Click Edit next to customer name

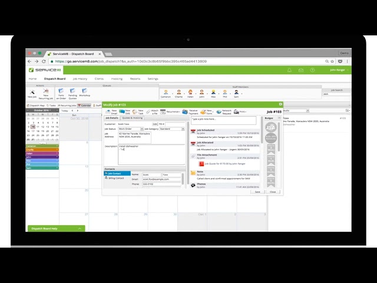155,124
